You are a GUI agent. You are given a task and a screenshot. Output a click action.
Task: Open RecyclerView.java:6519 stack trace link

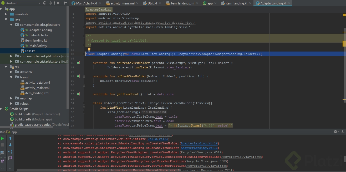click(201, 152)
